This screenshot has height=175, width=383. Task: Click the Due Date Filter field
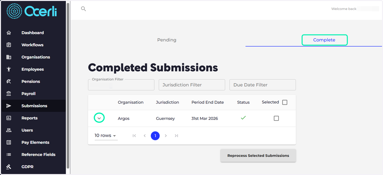pos(263,85)
